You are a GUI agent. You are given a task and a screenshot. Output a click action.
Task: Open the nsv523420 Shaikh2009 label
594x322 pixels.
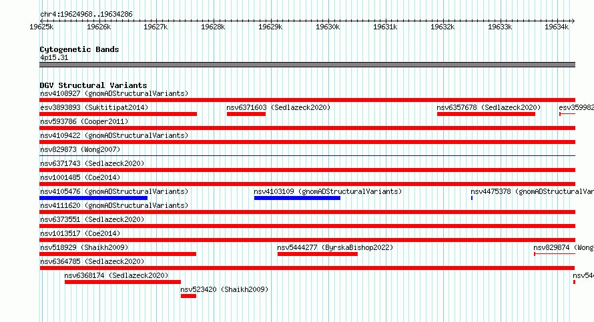tap(224, 289)
